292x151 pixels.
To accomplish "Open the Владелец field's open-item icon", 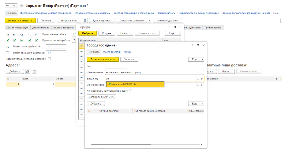I will coord(202,79).
